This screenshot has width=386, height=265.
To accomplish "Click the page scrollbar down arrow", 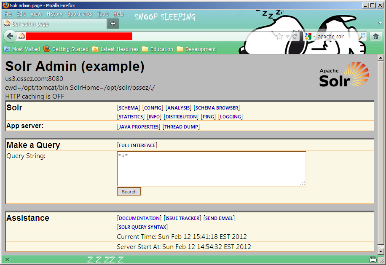I will [381, 252].
